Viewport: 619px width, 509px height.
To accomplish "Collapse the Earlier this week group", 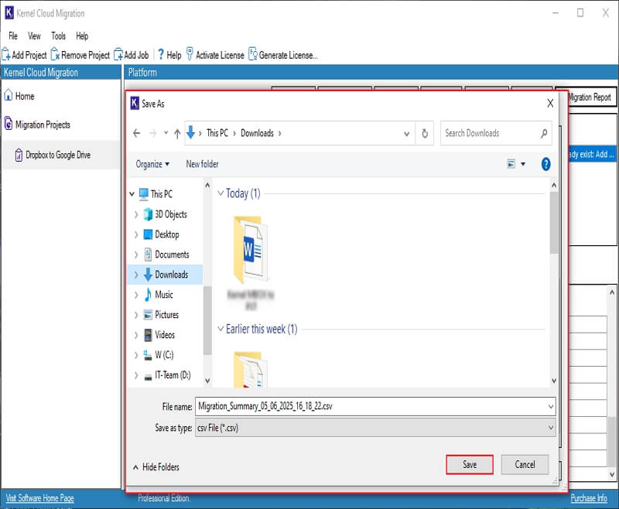I will coord(221,329).
